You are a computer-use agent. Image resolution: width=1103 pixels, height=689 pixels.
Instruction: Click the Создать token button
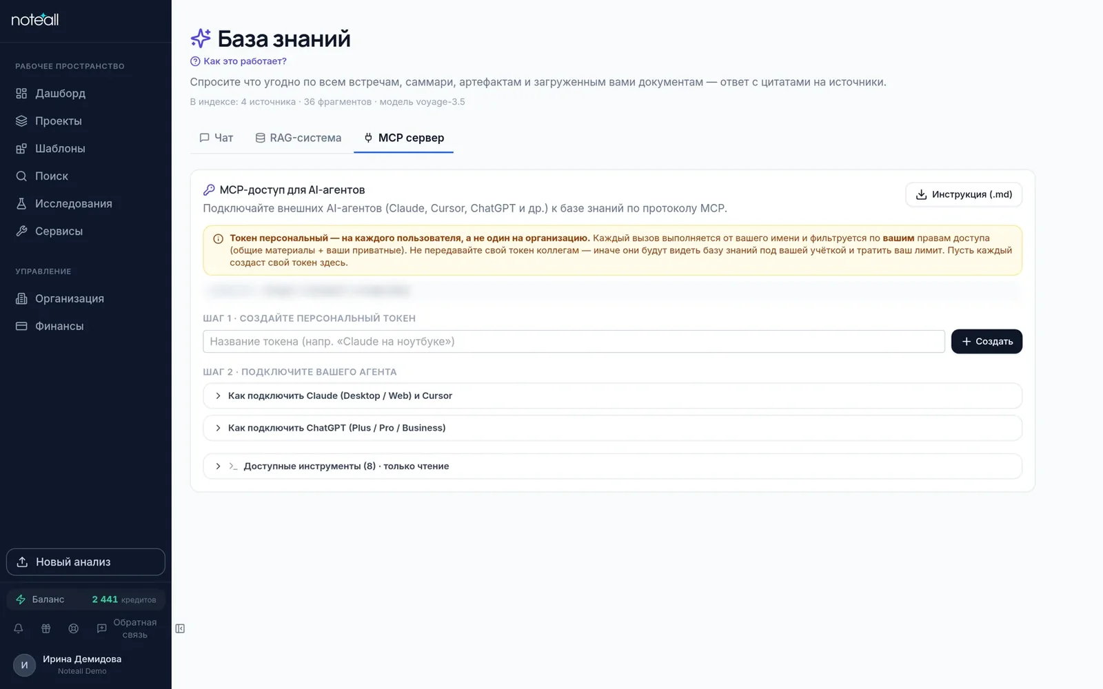coord(986,342)
